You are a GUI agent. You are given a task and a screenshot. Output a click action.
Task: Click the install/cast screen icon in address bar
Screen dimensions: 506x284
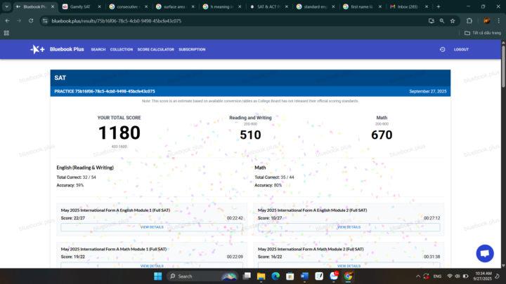coord(431,21)
